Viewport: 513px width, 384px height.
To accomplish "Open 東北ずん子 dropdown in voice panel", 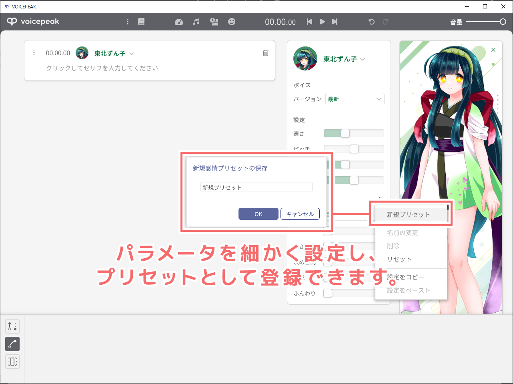I will (x=344, y=59).
